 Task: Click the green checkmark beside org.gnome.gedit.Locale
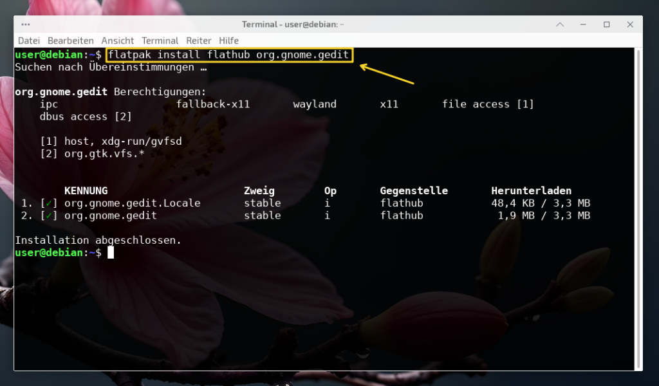click(x=49, y=203)
